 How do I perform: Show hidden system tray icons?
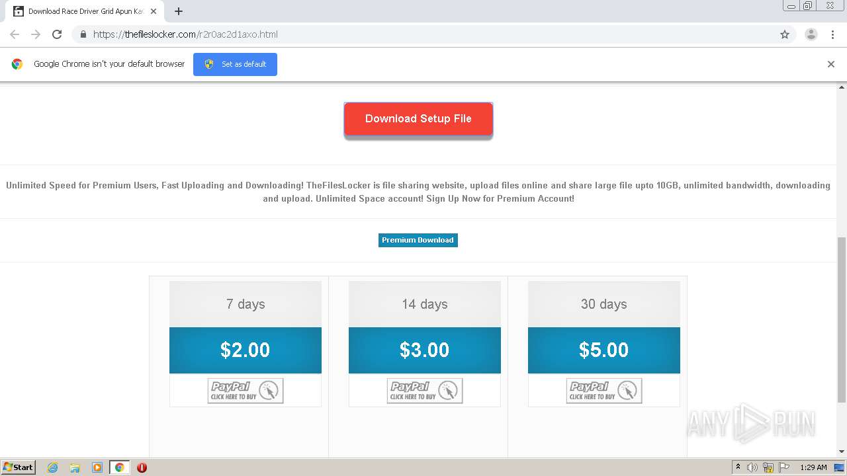click(x=738, y=467)
